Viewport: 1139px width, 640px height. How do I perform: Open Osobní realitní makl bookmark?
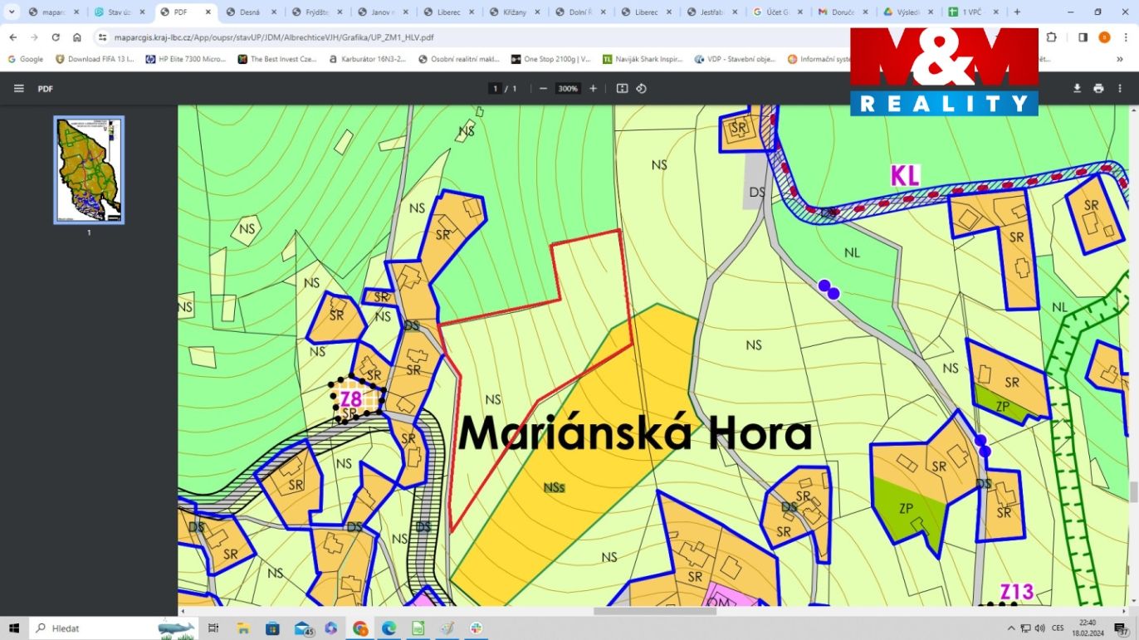click(x=459, y=59)
